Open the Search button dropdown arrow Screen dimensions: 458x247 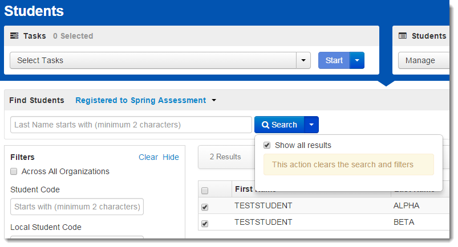[311, 125]
